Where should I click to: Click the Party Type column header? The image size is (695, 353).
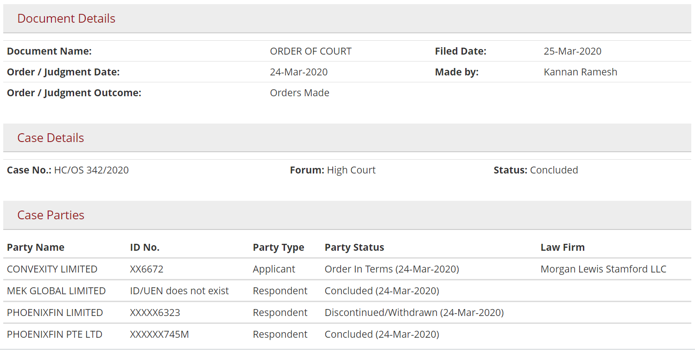coord(278,248)
